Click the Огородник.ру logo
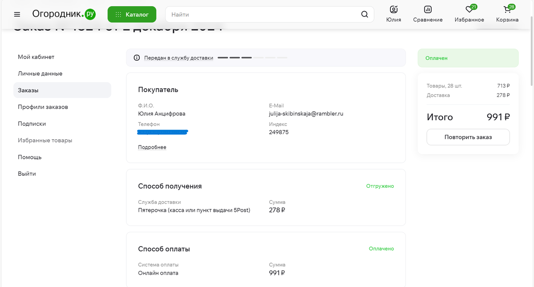 [64, 14]
